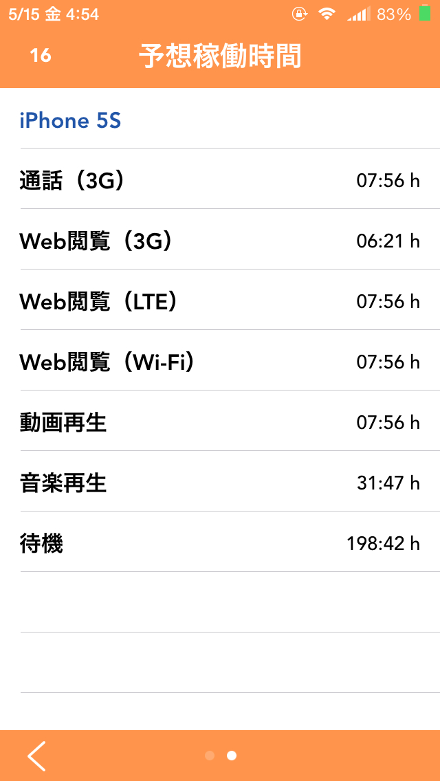The width and height of the screenshot is (440, 781).
Task: Tap the 83% battery percentage text
Action: 394,14
